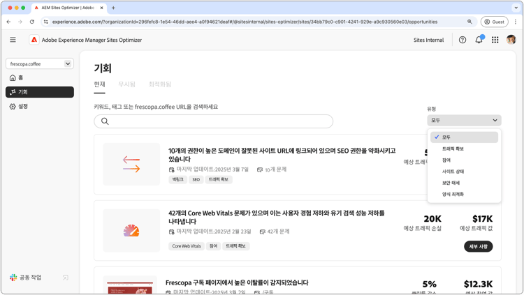Focus the keyword search input field
The image size is (524, 295).
click(214, 121)
